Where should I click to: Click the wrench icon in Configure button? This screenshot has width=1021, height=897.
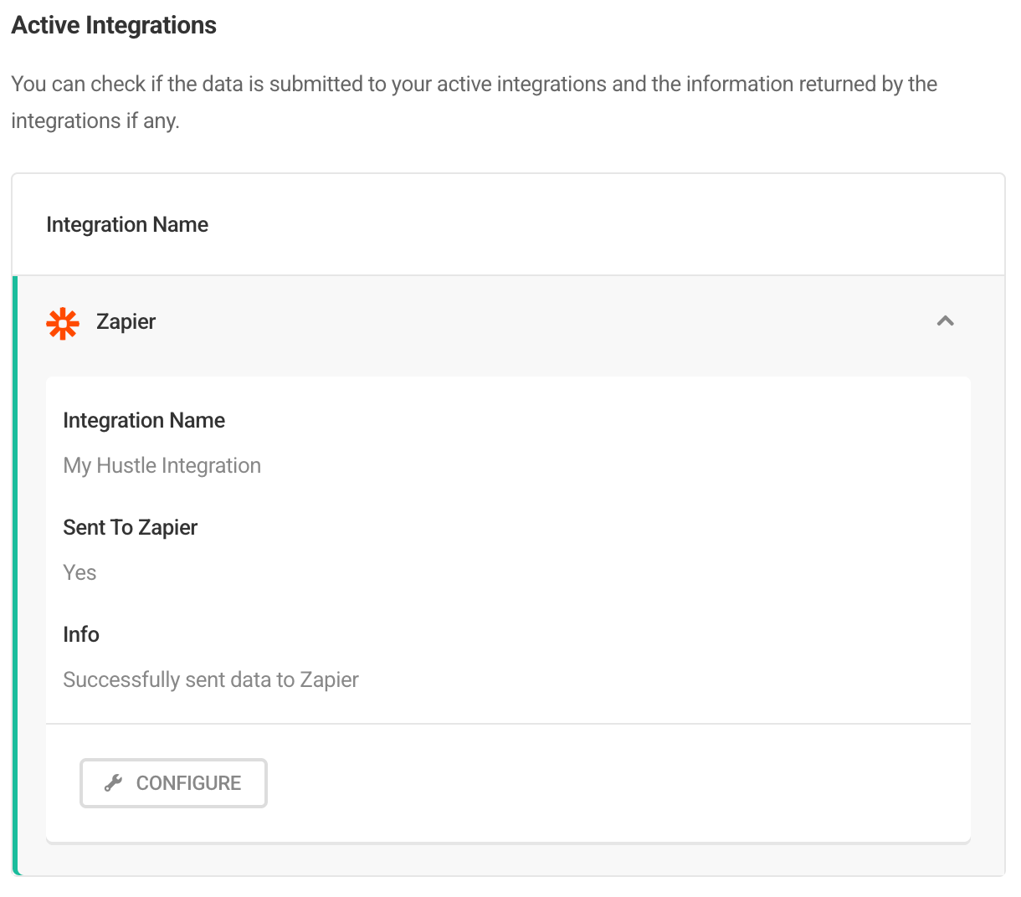(x=113, y=783)
